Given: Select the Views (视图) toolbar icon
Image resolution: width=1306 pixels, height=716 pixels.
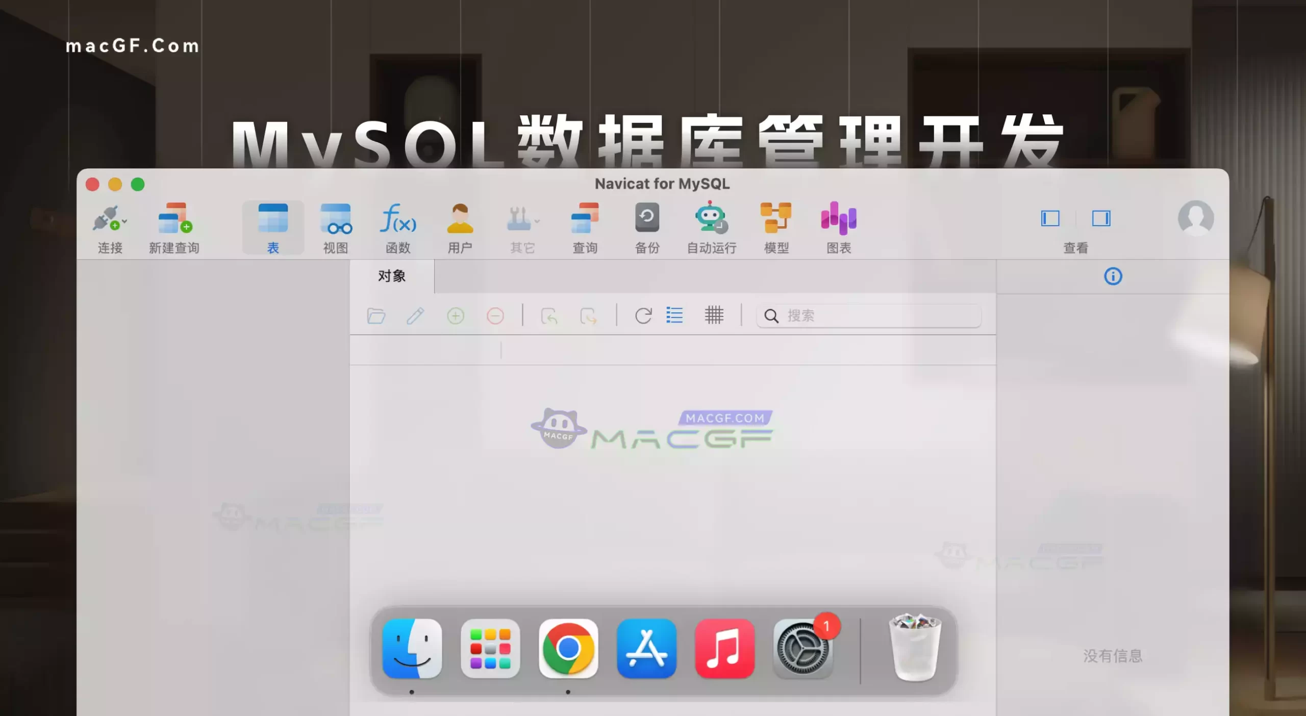Looking at the screenshot, I should tap(335, 219).
